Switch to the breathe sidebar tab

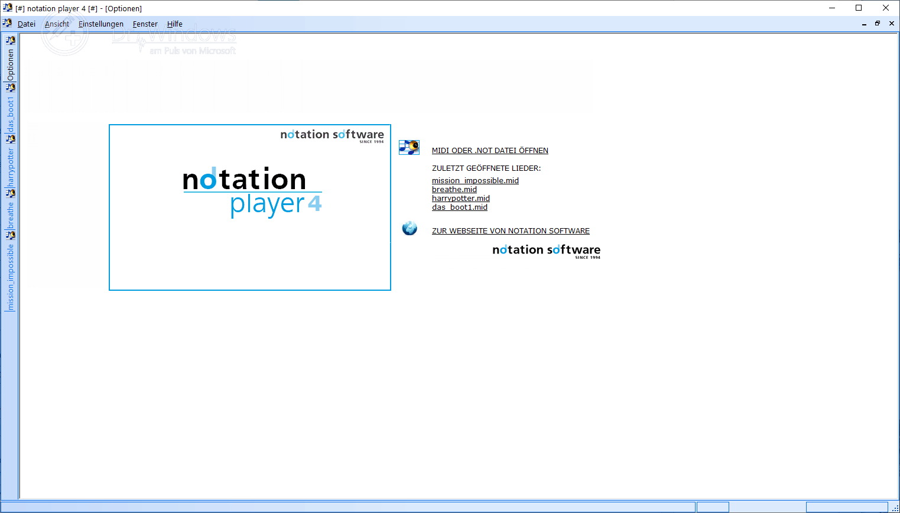click(x=10, y=213)
